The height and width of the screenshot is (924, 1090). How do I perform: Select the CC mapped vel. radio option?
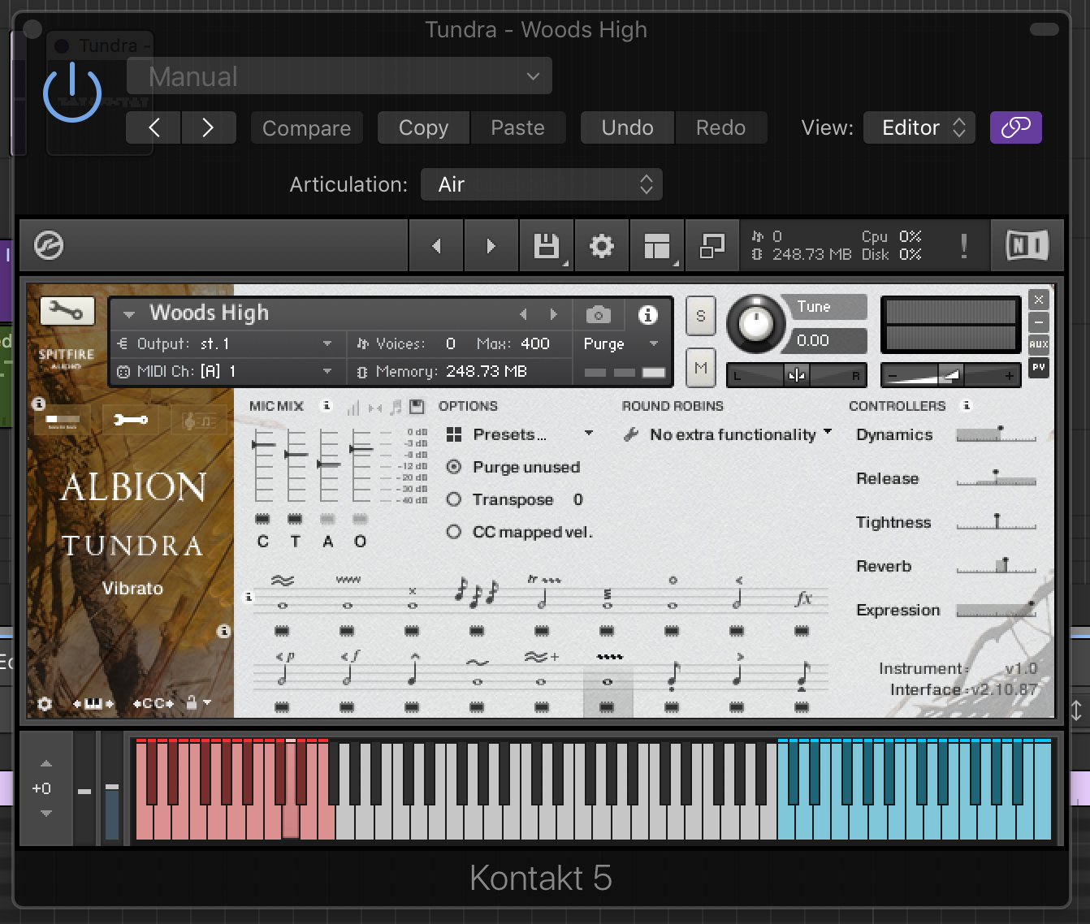coord(454,532)
